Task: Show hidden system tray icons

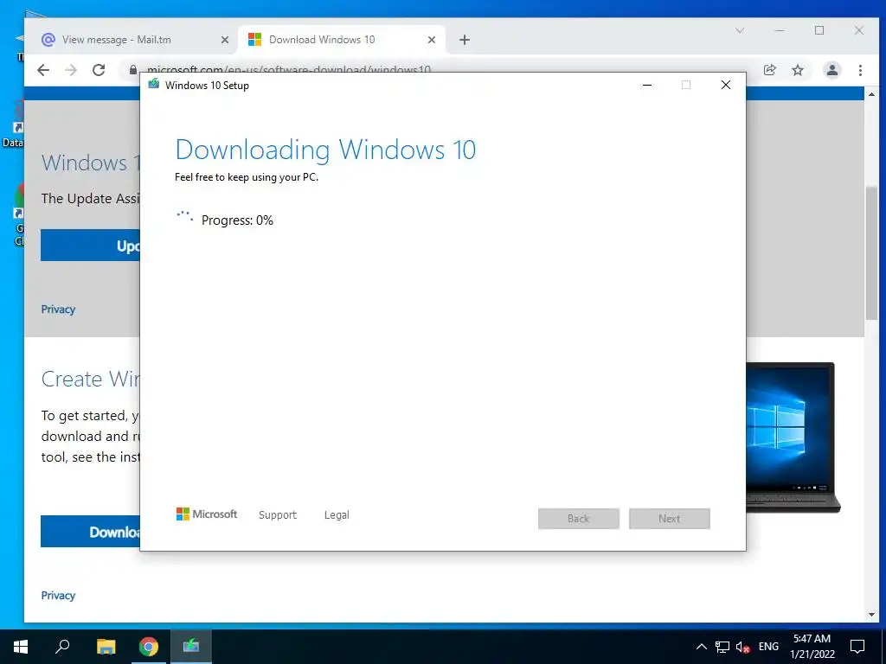Action: coord(701,647)
